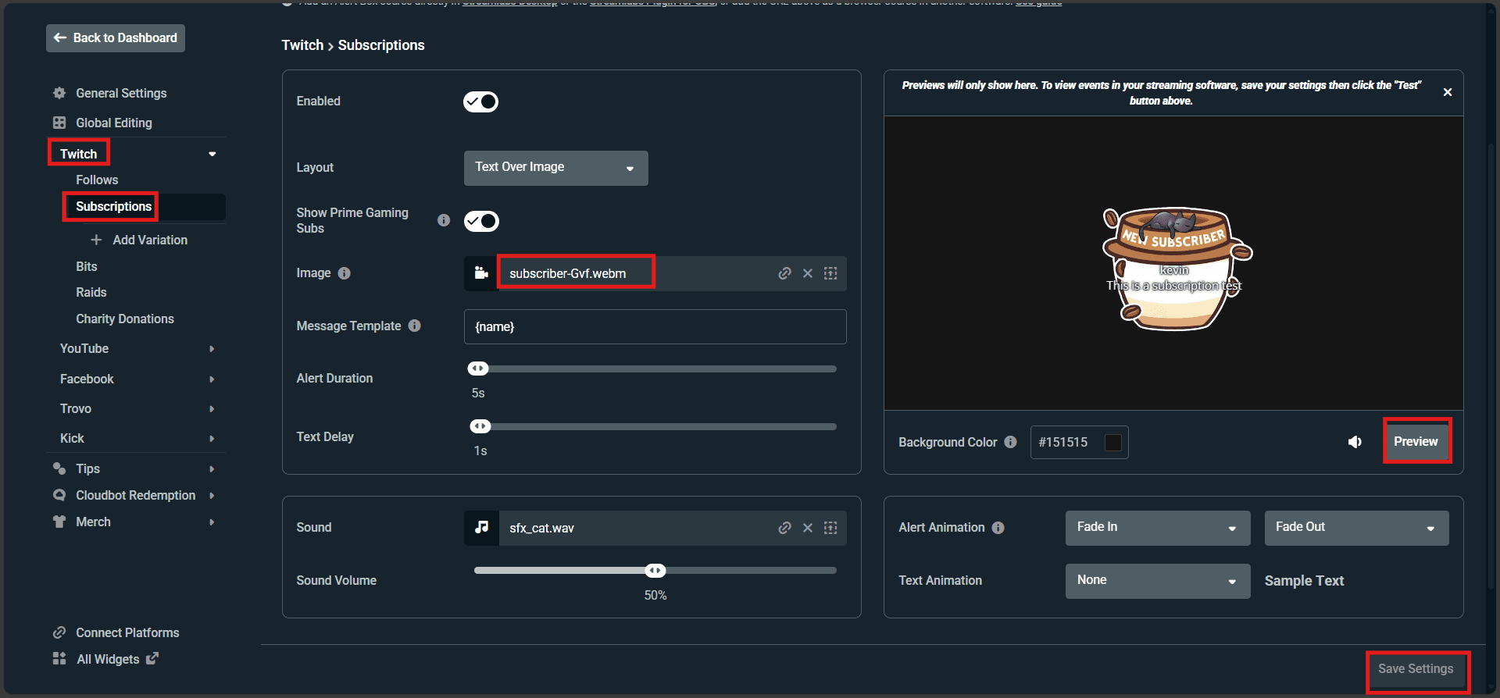Click the video media icon in Image field
This screenshot has height=698, width=1500.
pos(481,273)
